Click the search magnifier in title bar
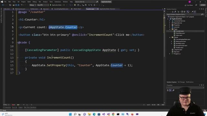 (x=97, y=2)
